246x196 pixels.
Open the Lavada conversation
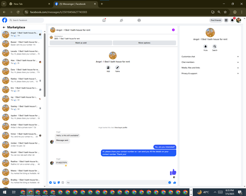coord(22,52)
